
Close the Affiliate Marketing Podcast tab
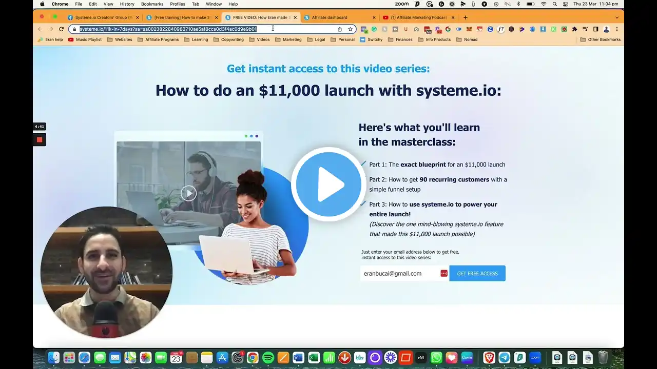453,17
